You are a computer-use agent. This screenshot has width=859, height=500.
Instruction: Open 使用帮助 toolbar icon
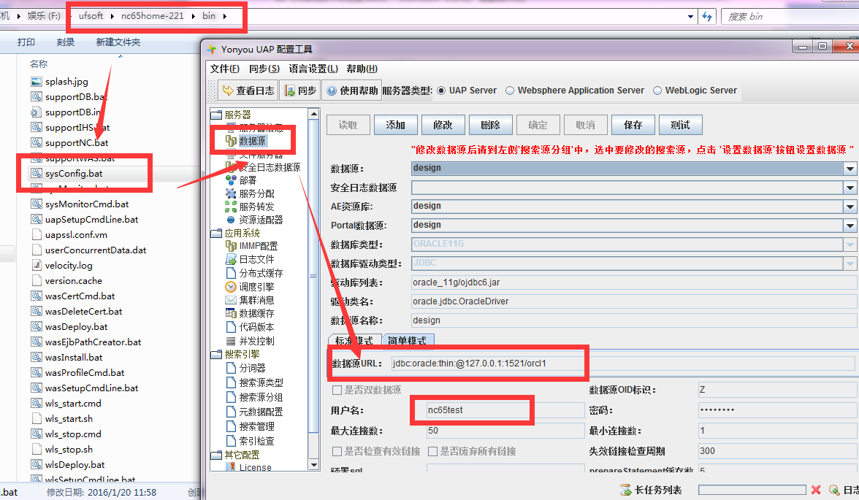coord(332,91)
